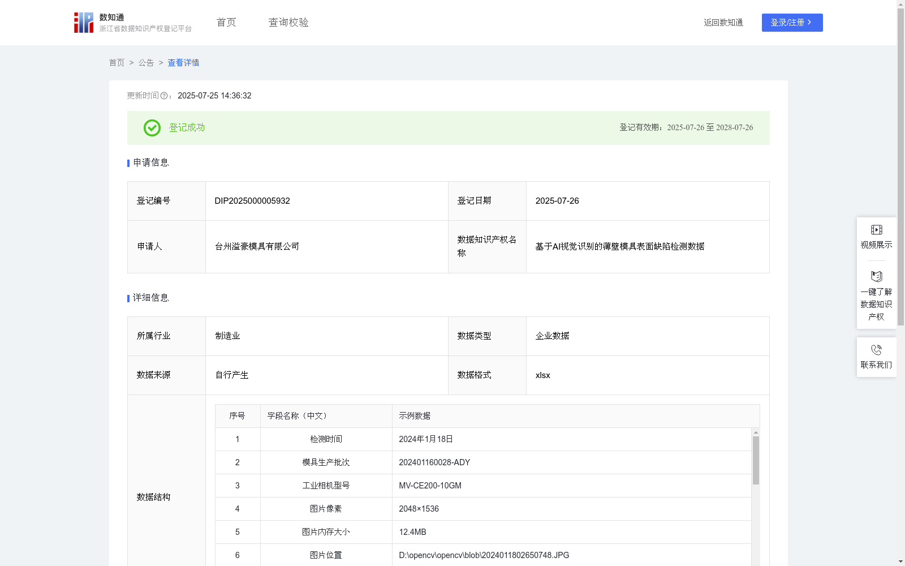This screenshot has width=905, height=566.
Task: Click the update time 2025-07-25 14:36:32
Action: 214,96
